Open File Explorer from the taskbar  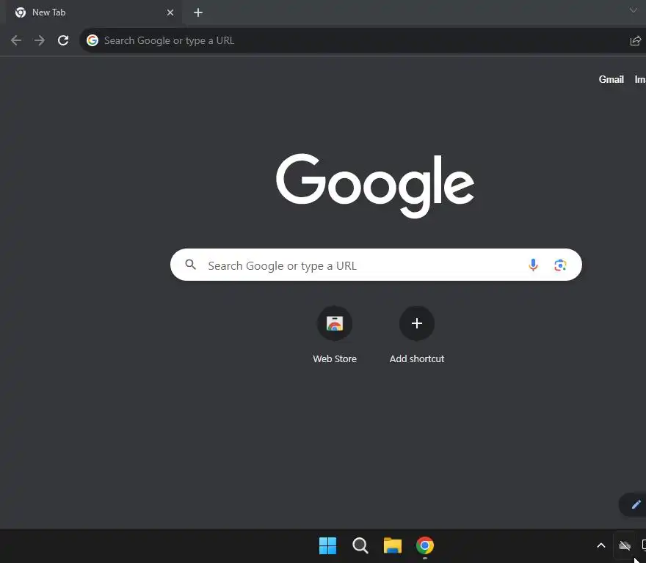tap(393, 545)
